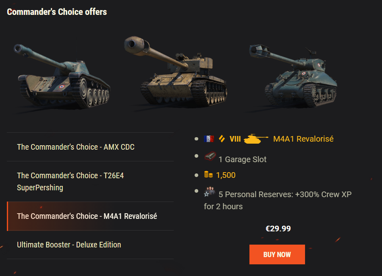Click the Personal Reserves crew icon
The height and width of the screenshot is (276, 382).
point(210,192)
